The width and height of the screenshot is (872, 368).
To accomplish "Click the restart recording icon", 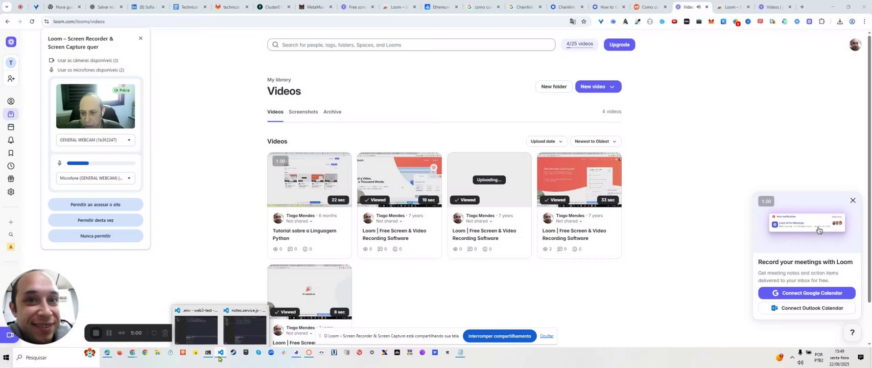I will pyautogui.click(x=154, y=333).
